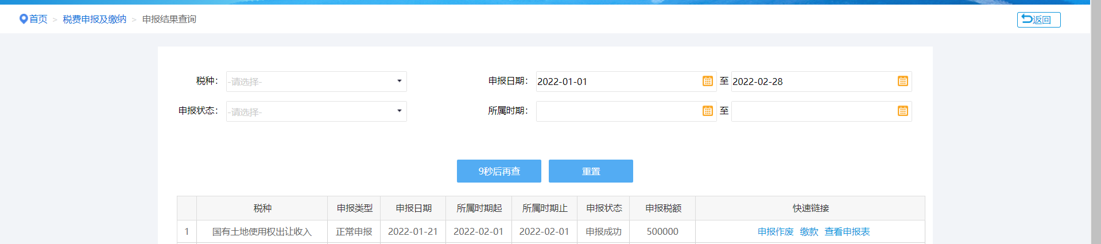Viewport: 1101px width, 244px height.
Task: Click the 返回 button label
Action: [x=1042, y=20]
